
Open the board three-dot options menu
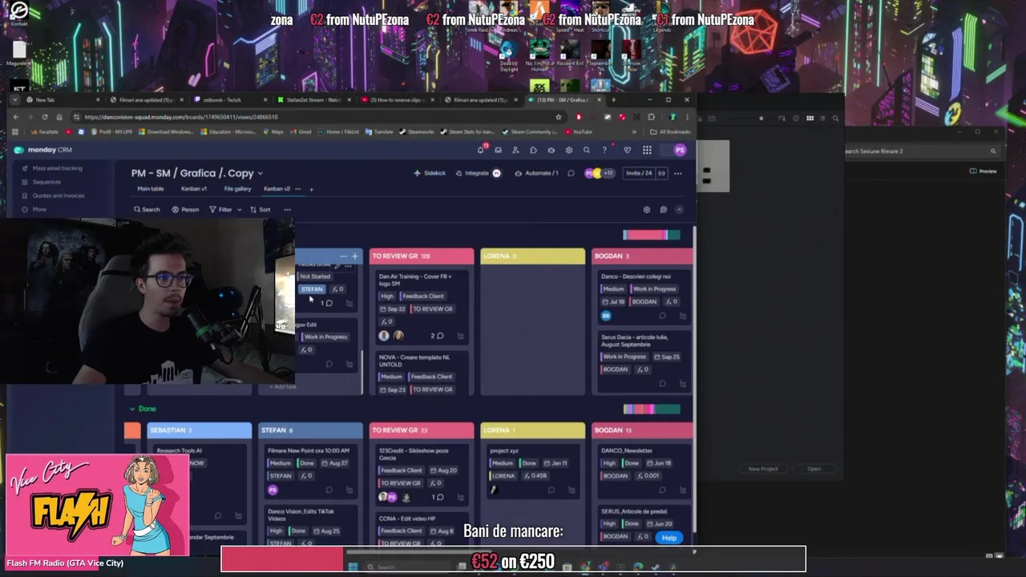(678, 173)
